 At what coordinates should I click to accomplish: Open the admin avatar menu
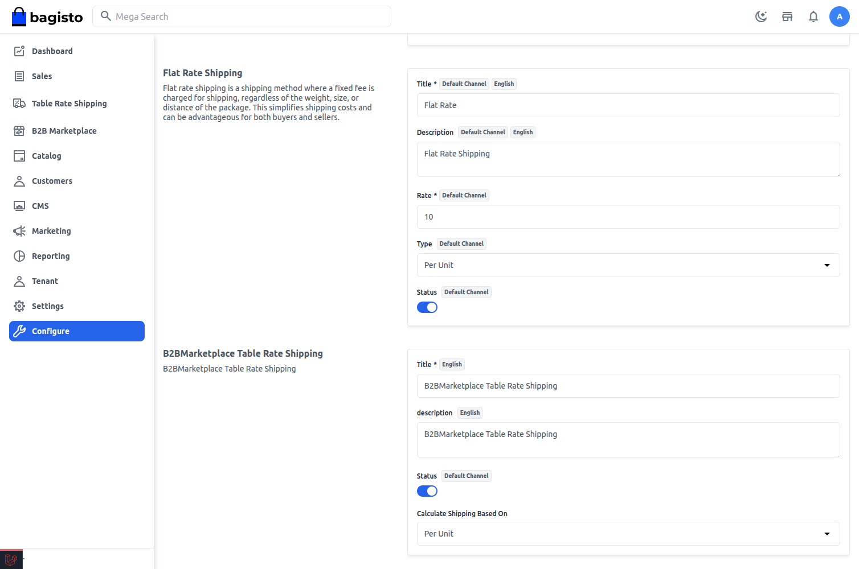click(840, 17)
